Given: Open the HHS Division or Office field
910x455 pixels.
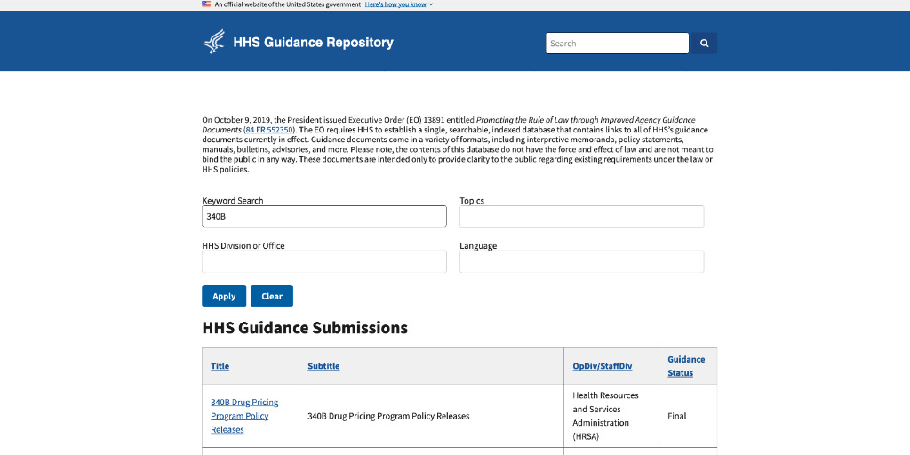Looking at the screenshot, I should pyautogui.click(x=323, y=262).
